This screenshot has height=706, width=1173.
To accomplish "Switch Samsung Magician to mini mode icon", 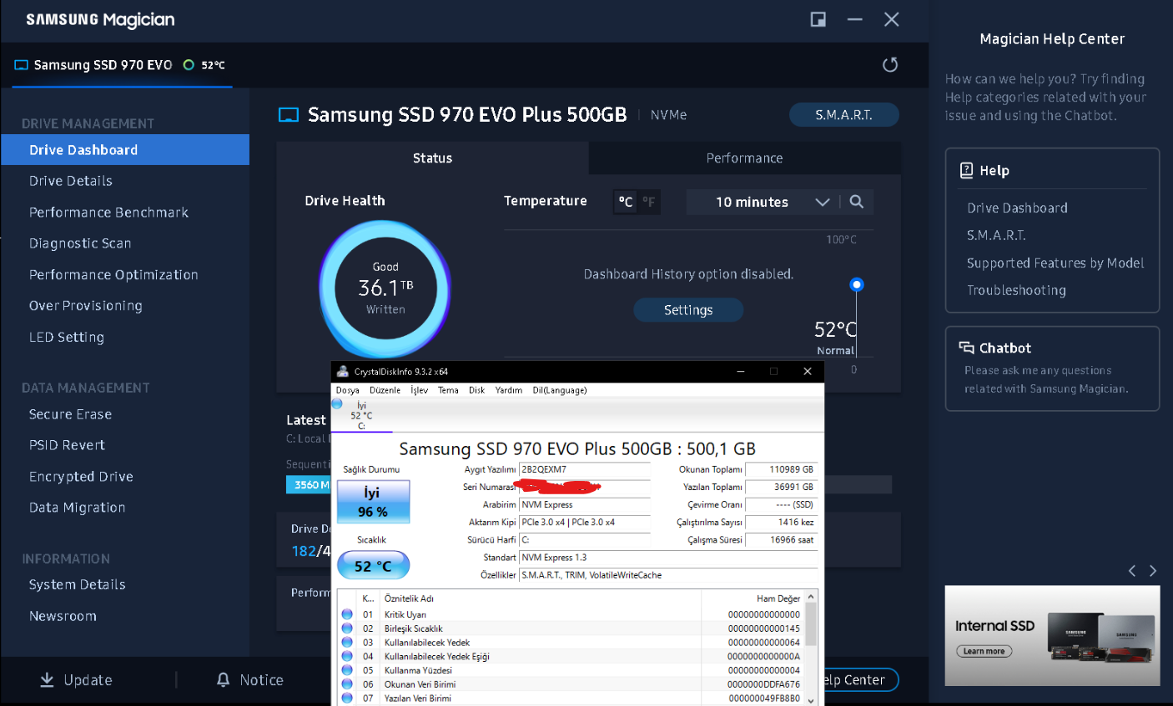I will point(818,19).
